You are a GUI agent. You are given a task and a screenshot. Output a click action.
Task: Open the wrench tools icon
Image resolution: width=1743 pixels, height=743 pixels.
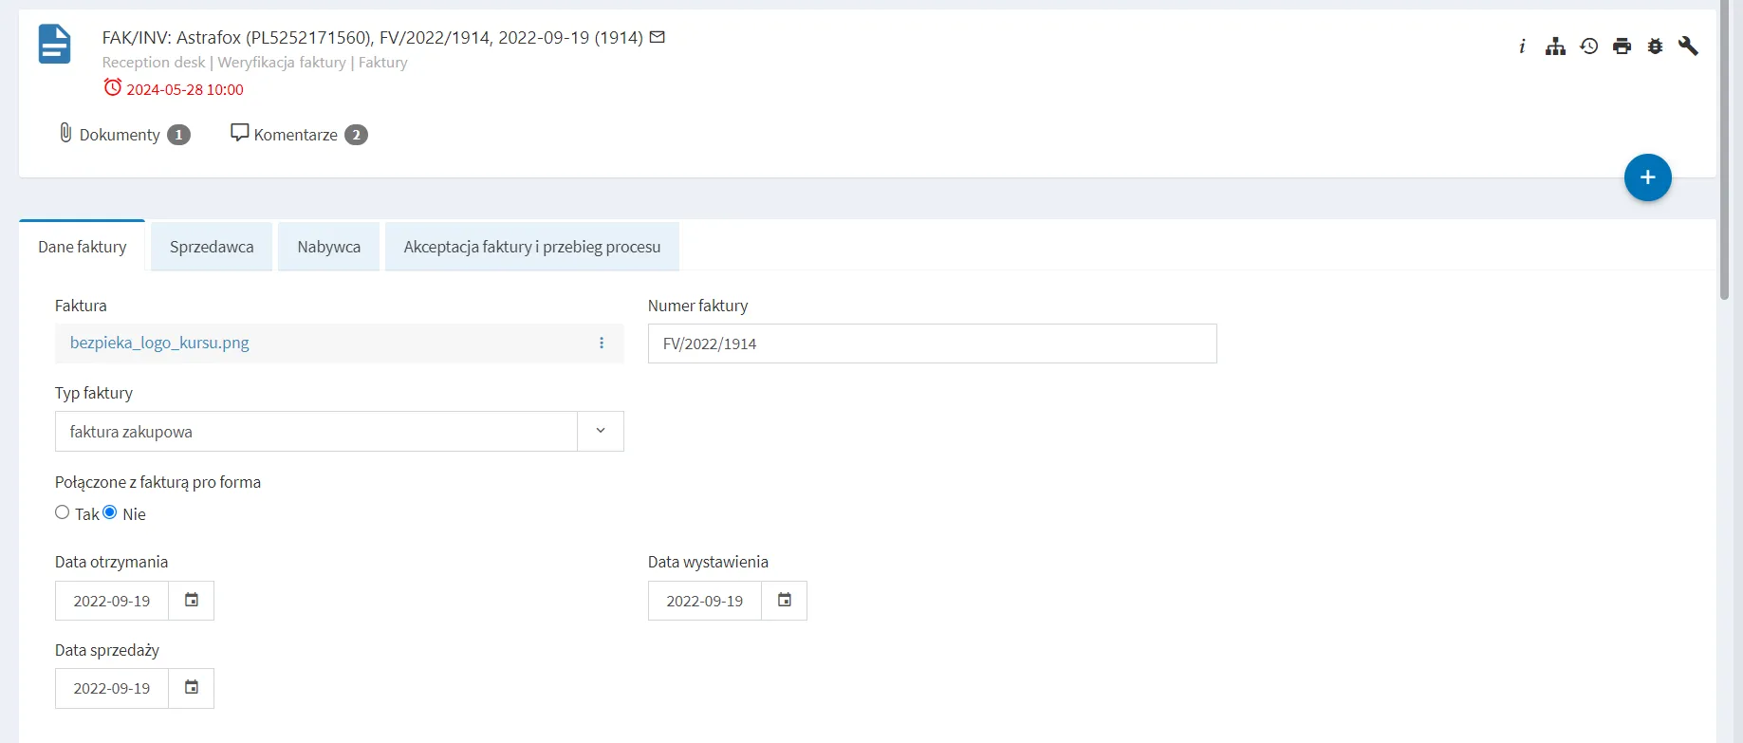tap(1688, 46)
